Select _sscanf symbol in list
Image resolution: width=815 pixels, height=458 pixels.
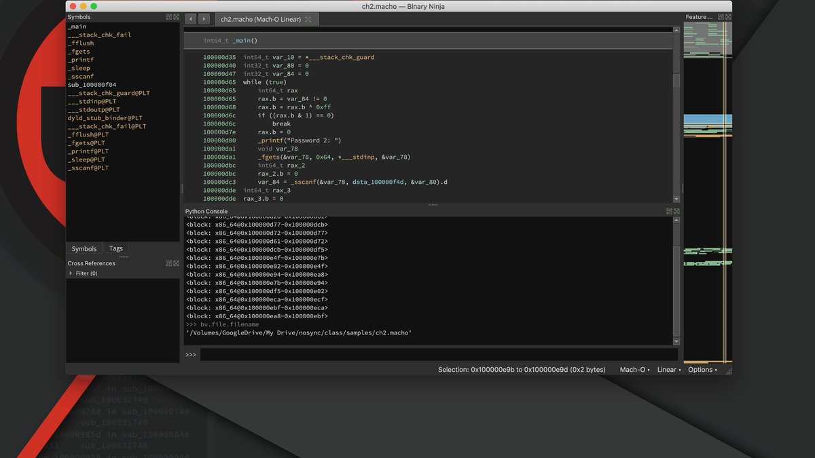click(x=81, y=77)
